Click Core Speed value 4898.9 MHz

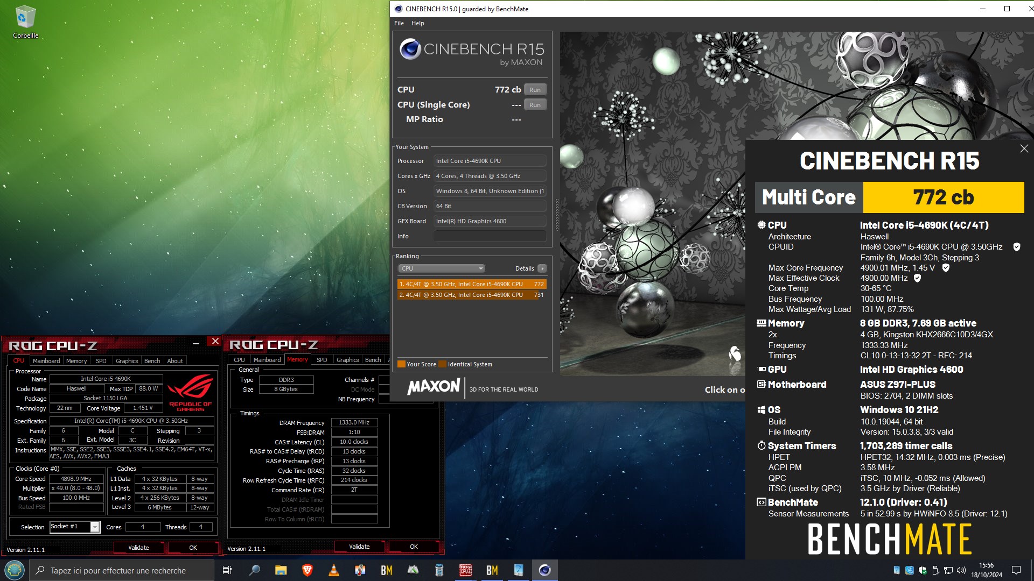76,479
